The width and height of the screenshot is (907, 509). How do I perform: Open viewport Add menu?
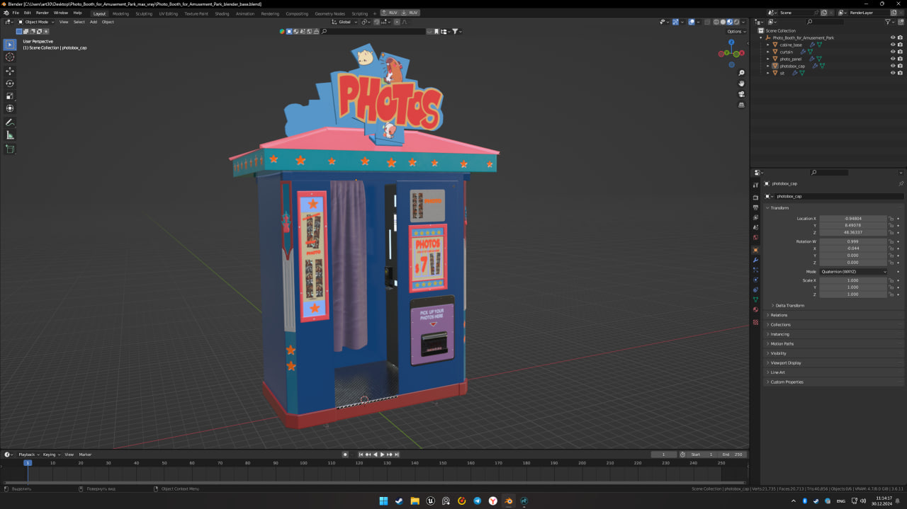click(94, 22)
